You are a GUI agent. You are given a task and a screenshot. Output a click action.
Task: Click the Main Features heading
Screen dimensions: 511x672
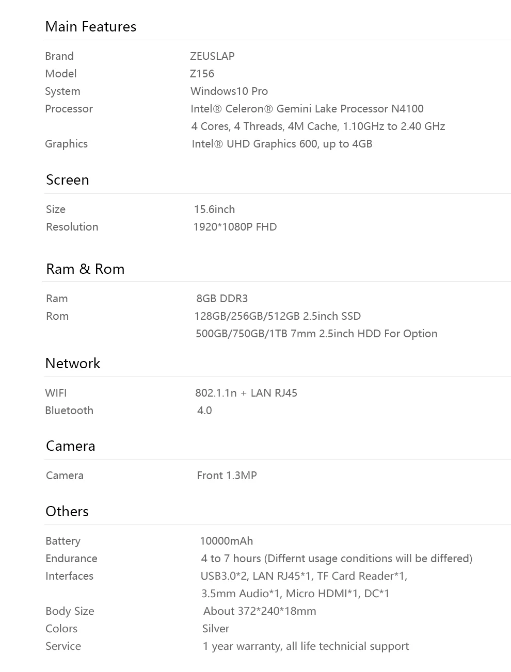coord(91,27)
